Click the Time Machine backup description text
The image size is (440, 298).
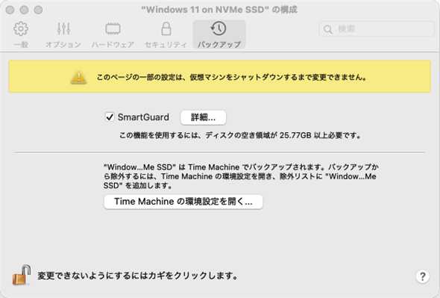pos(241,176)
